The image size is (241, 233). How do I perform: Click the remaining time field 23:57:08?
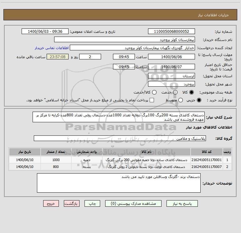pyautogui.click(x=58, y=57)
